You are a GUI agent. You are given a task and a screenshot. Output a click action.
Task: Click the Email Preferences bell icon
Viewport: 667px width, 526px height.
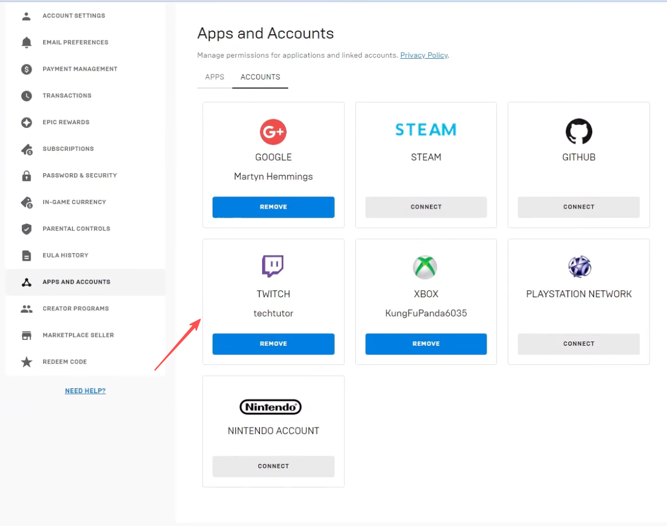[x=26, y=42]
